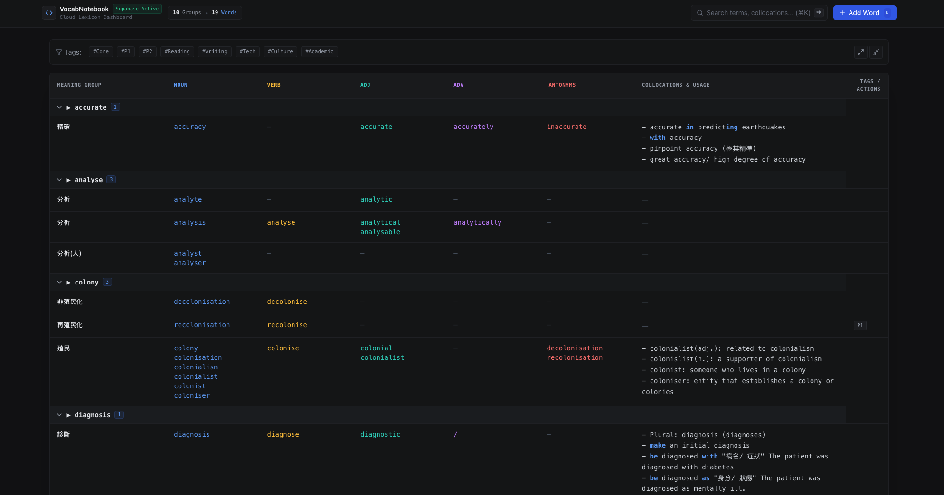Click the adjective "colonialist" in the ADJ column

pos(382,357)
